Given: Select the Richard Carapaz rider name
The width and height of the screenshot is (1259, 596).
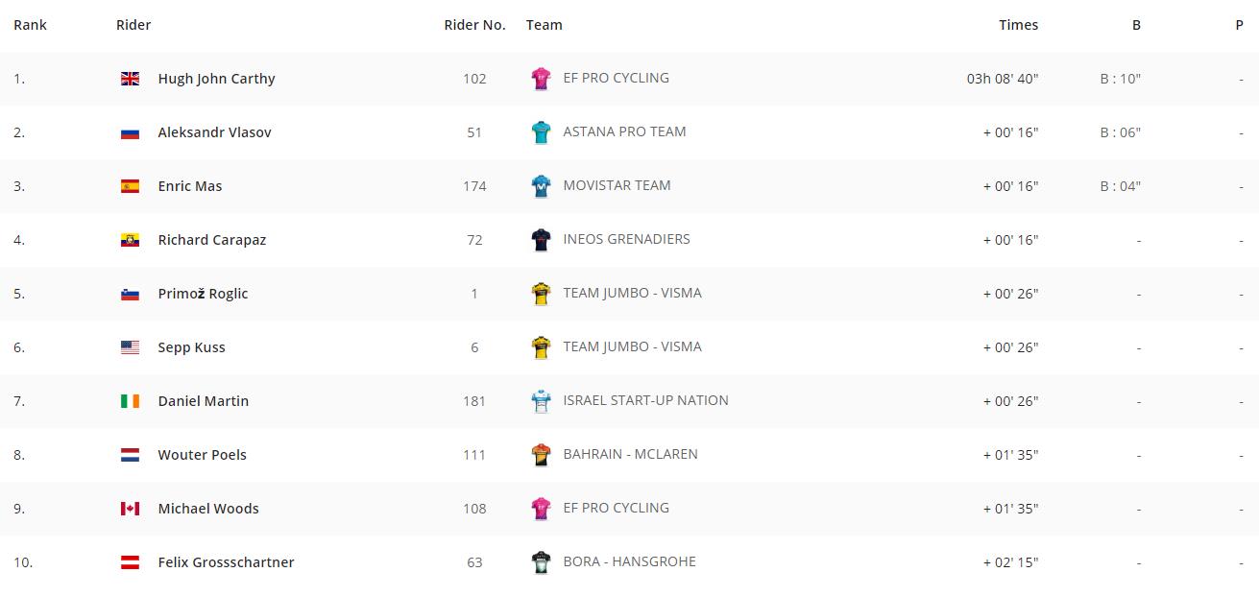Looking at the screenshot, I should 211,240.
